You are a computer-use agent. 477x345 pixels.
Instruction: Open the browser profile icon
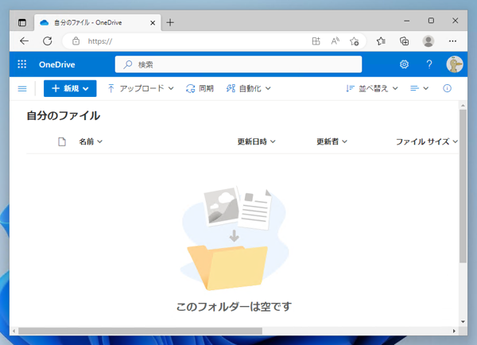coord(429,41)
